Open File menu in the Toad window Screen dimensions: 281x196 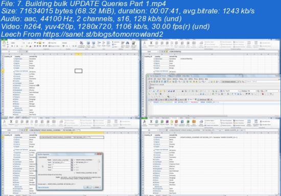point(151,79)
